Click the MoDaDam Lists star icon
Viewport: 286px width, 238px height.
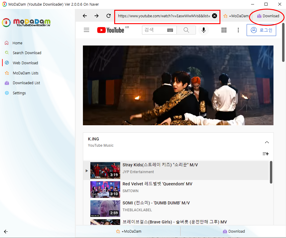tap(7, 73)
